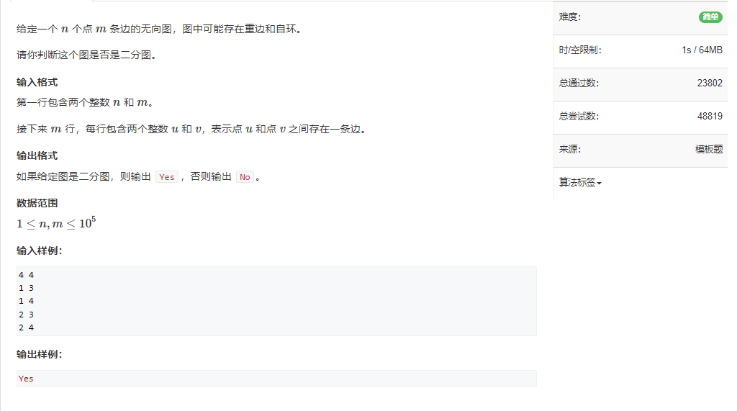This screenshot has width=737, height=411.
Task: Click the 输出格式 heading
Action: [x=37, y=155]
